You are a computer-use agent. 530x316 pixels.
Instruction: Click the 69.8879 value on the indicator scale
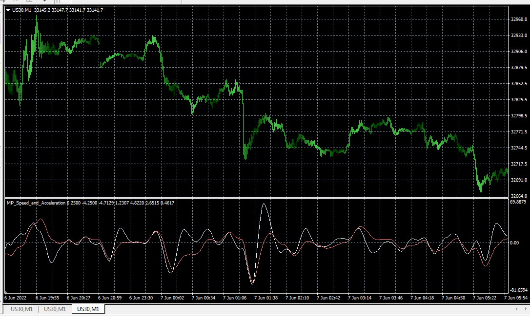pyautogui.click(x=519, y=203)
